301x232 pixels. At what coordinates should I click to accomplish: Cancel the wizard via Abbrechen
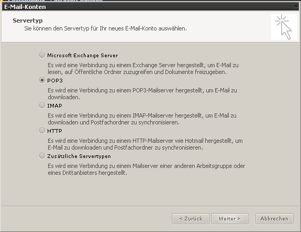pos(274,219)
